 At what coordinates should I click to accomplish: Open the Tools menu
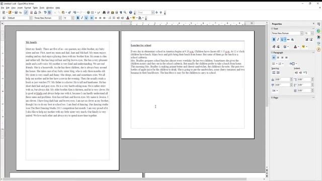(42, 8)
